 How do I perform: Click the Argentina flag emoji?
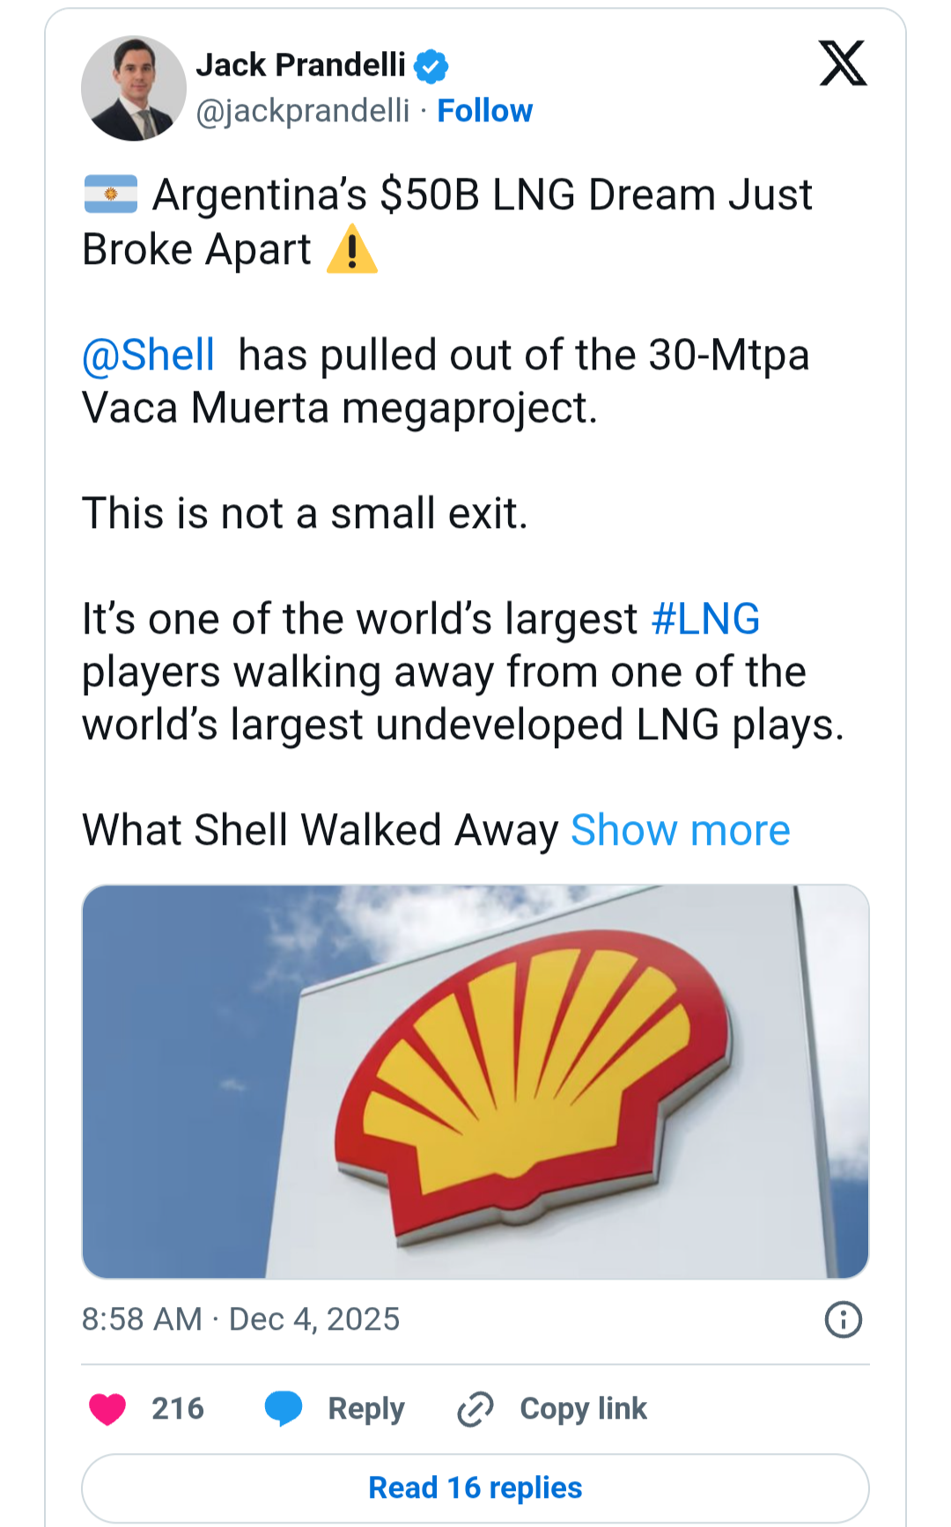click(x=111, y=195)
